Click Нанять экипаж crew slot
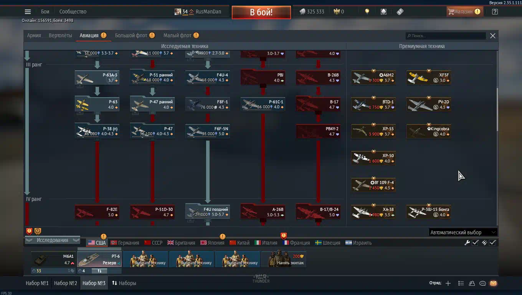 tap(284, 259)
